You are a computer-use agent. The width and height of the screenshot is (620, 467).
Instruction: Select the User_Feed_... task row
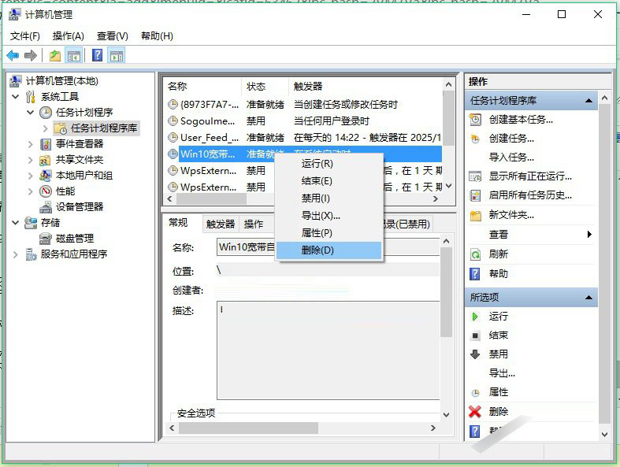pyautogui.click(x=303, y=138)
